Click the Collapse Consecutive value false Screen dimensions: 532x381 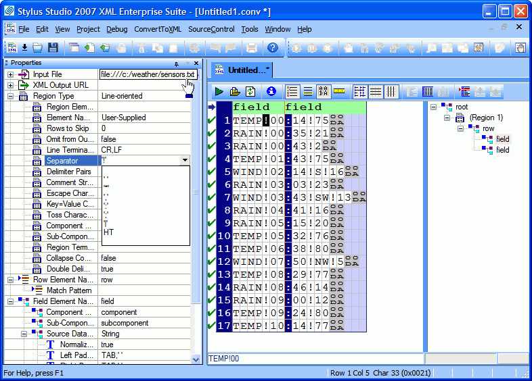(x=108, y=258)
